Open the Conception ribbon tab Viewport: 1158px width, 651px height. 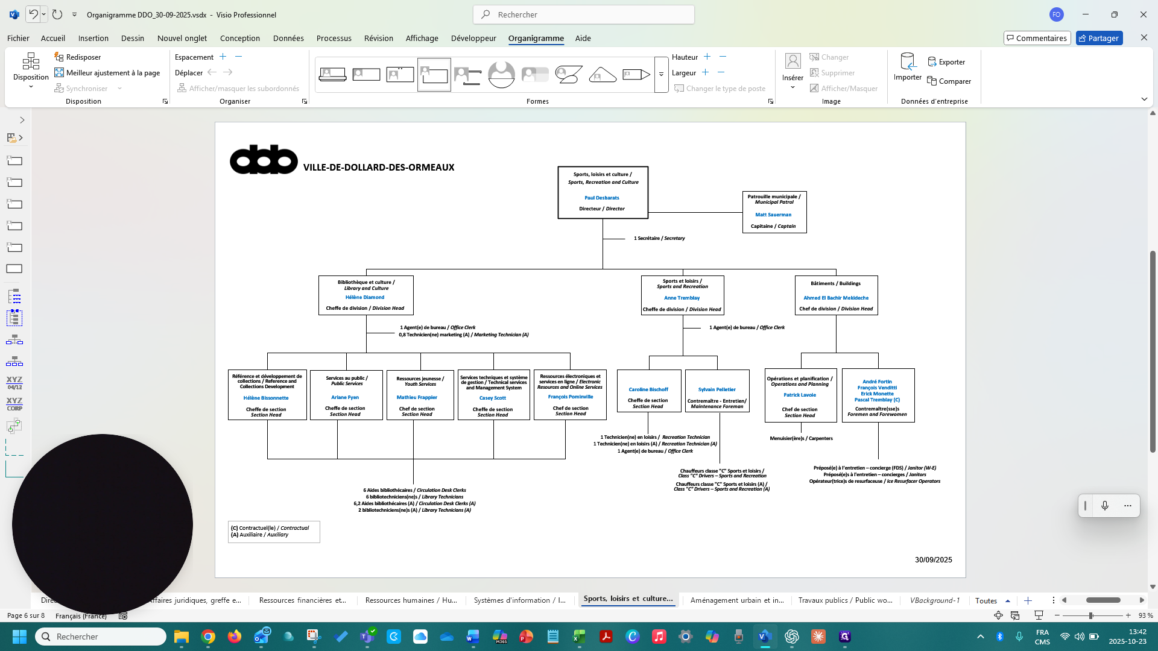[239, 38]
